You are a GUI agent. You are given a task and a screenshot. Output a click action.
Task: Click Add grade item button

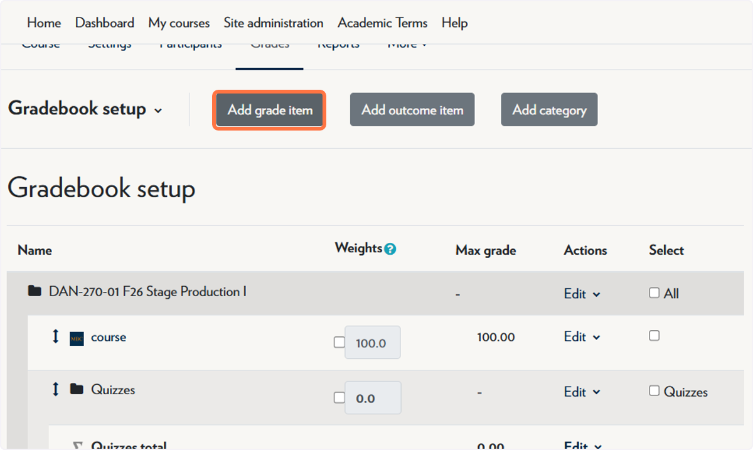click(270, 110)
